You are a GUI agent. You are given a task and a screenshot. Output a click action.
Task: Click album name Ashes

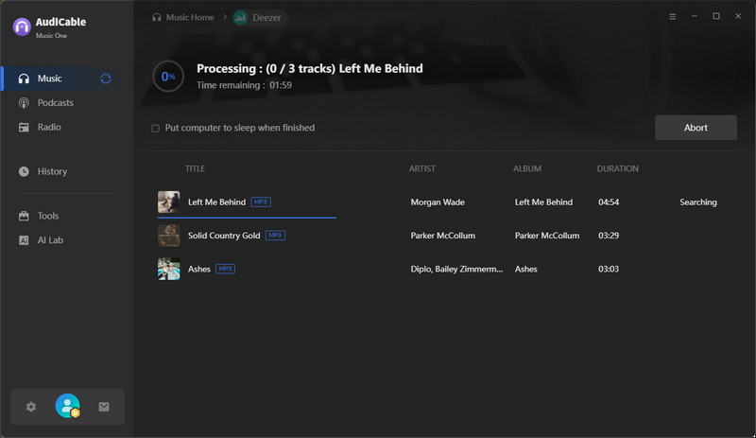pos(525,269)
